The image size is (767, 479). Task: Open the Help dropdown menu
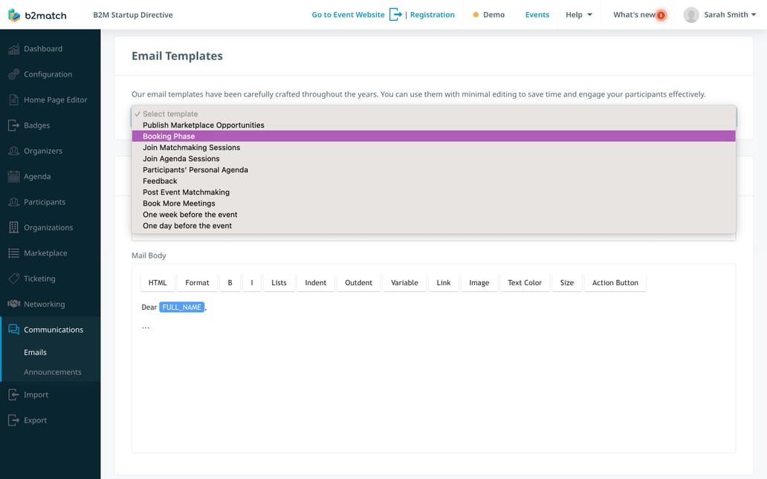click(579, 14)
